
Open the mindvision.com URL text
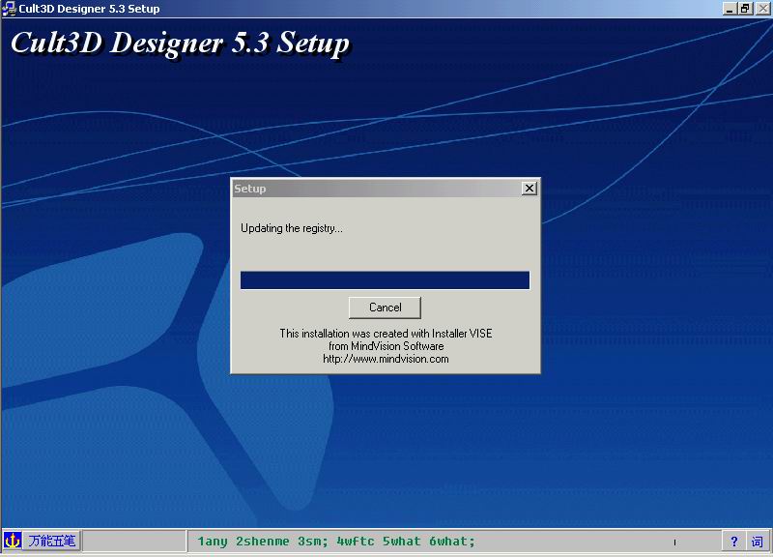pos(386,359)
